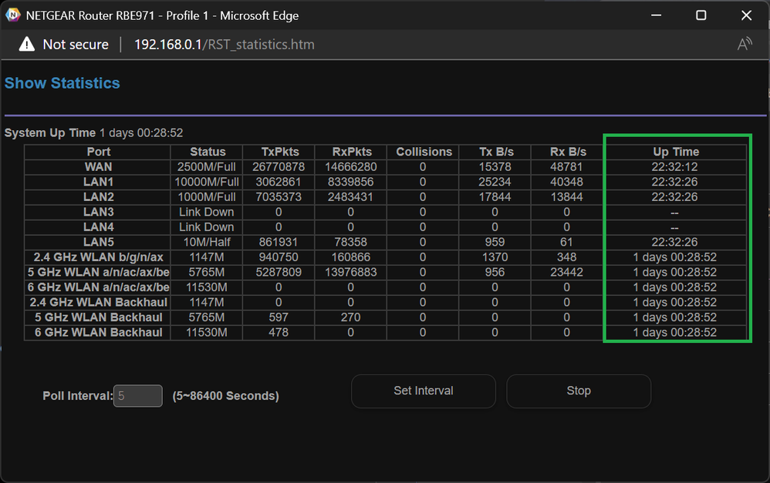Open the Read aloud icon in address bar
The width and height of the screenshot is (770, 483).
click(x=744, y=45)
